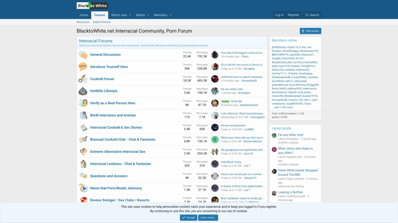Click the avatar beside the Verify Me post
Image resolution: width=398 pixels, height=223 pixels.
(215, 103)
